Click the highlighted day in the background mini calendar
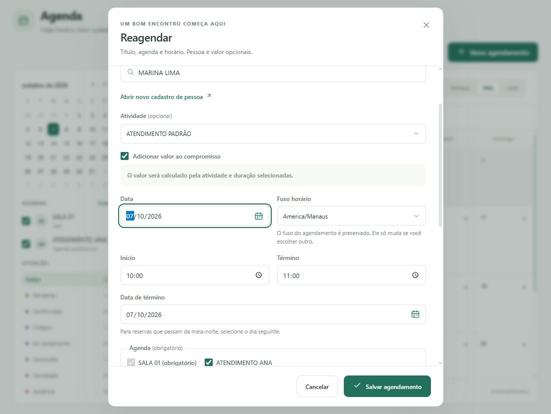The height and width of the screenshot is (414, 551). 53,129
